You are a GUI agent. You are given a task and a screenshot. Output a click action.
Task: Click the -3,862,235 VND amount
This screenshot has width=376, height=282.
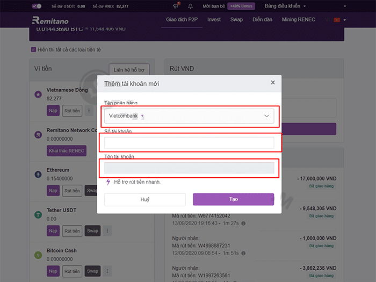[318, 268]
